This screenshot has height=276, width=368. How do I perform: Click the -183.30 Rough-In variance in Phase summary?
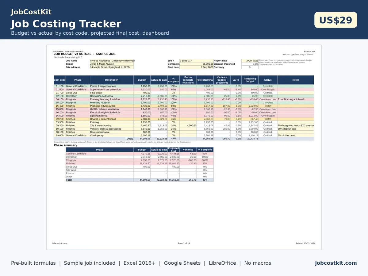(188, 160)
